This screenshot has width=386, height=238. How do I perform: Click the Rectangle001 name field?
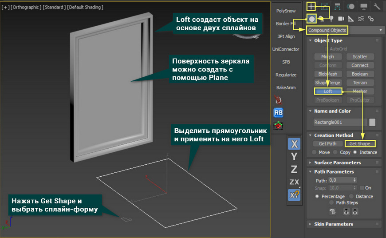(340, 122)
